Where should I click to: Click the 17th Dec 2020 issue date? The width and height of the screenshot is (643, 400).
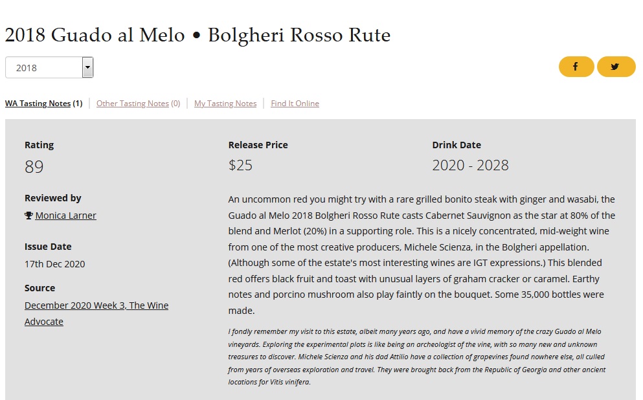(x=54, y=264)
